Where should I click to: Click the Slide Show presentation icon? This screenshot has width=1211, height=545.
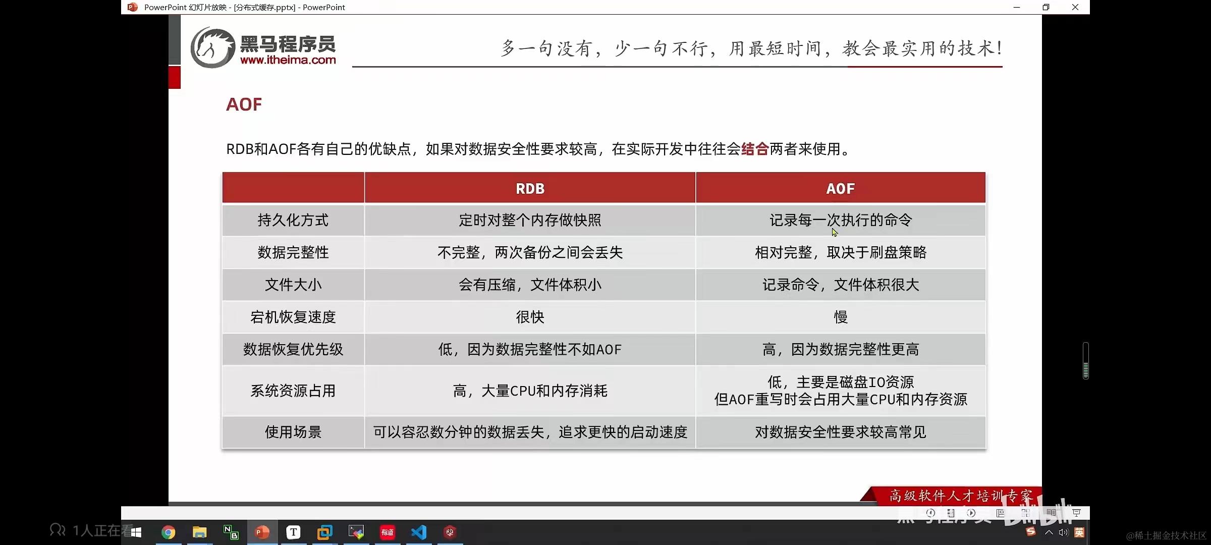(x=1076, y=513)
